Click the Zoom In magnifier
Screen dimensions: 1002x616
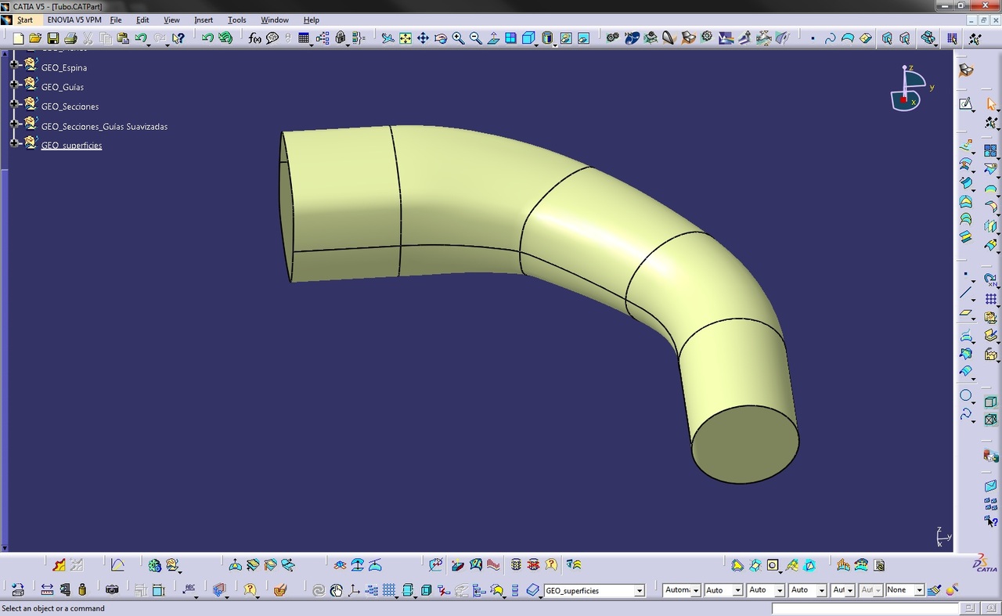pos(458,38)
